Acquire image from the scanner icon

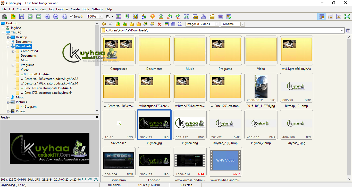pos(204,16)
